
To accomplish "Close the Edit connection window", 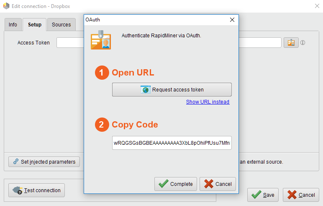I will click(317, 6).
